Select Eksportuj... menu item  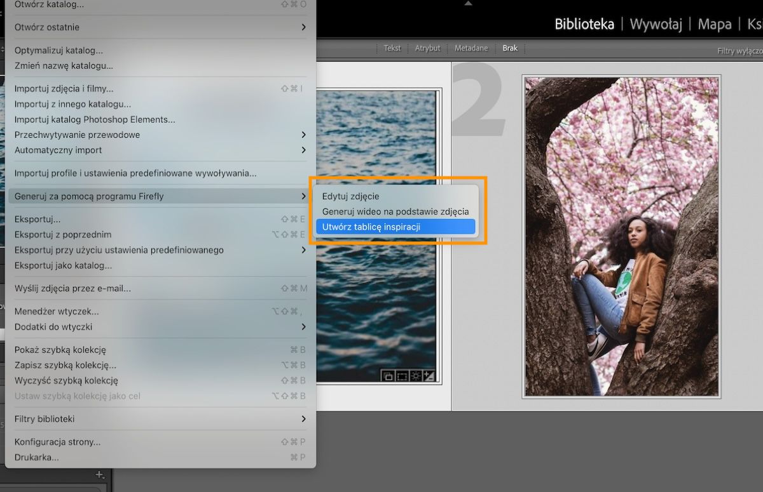(x=160, y=219)
